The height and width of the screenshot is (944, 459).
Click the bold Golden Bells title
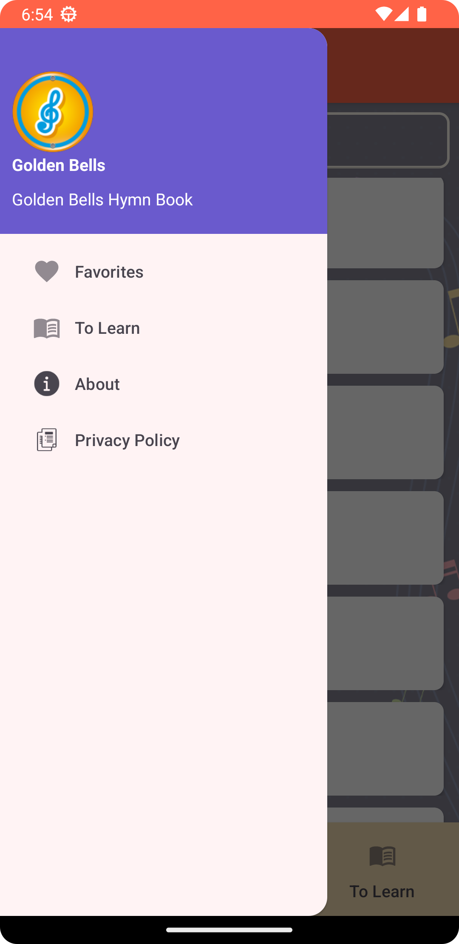click(x=59, y=165)
